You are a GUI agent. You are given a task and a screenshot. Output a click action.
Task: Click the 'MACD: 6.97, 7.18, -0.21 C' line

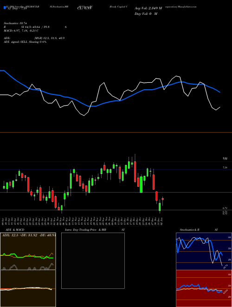(x=21, y=31)
